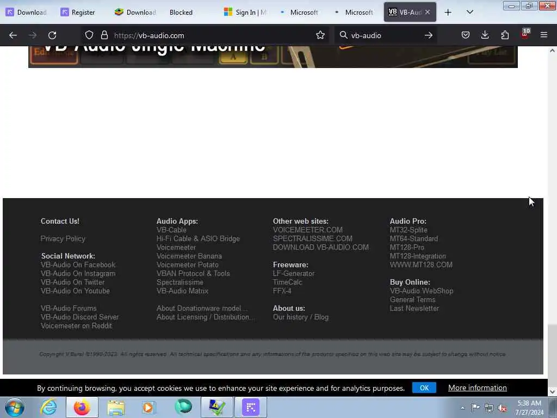
Task: Open the tracking protection shield icon
Action: 89,35
